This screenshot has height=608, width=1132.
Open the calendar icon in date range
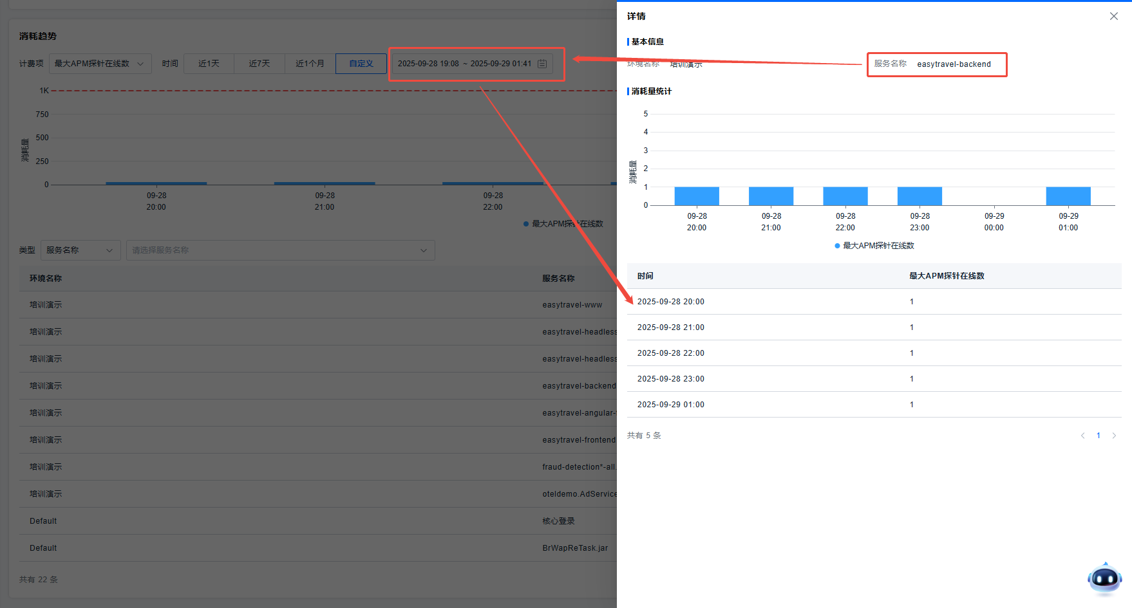coord(542,64)
